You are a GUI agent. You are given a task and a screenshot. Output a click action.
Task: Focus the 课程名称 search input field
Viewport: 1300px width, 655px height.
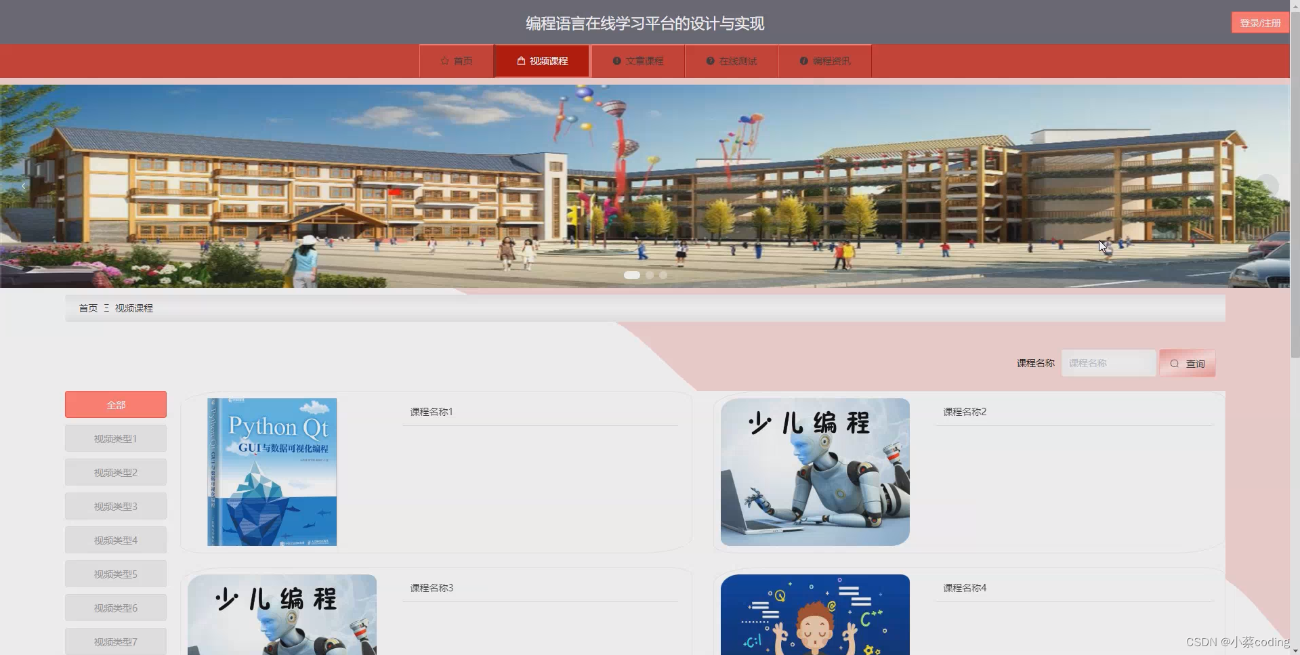(1108, 363)
